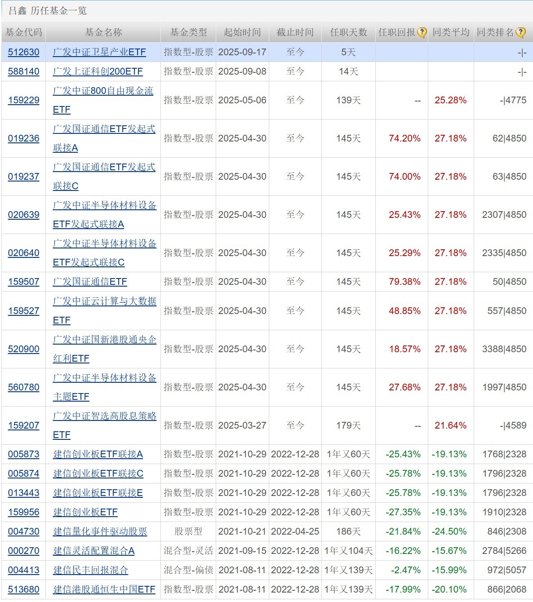Image resolution: width=533 pixels, height=602 pixels.
Task: Select the 79.38% return value
Action: pos(404,282)
